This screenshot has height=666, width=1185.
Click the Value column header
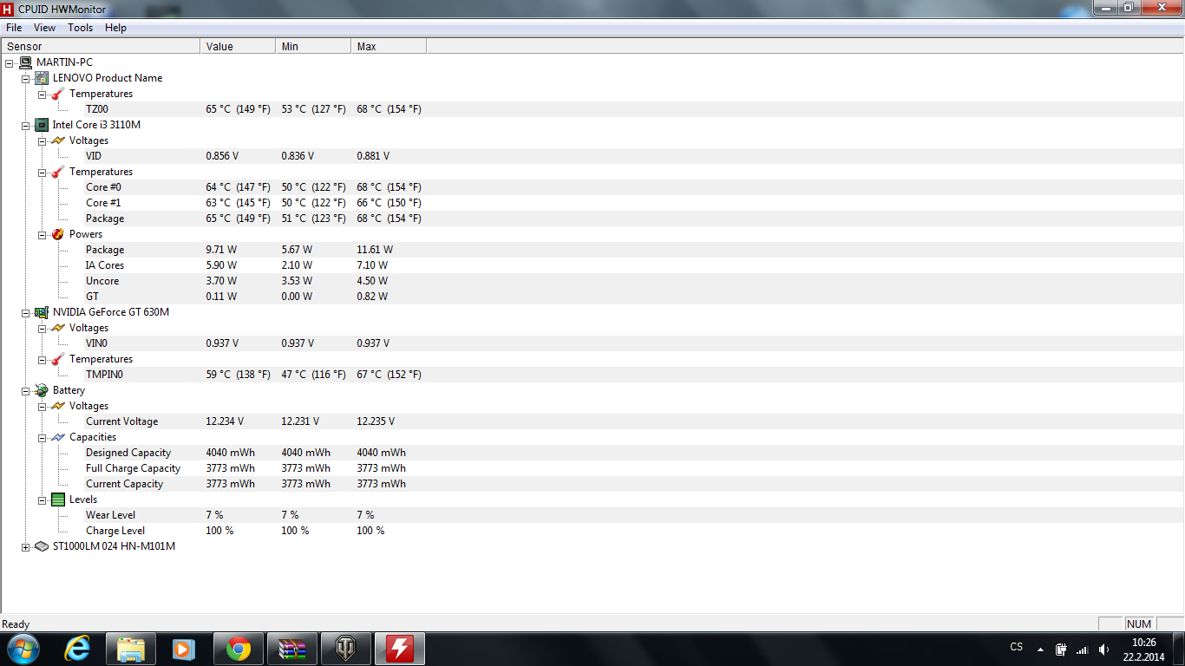pos(238,46)
